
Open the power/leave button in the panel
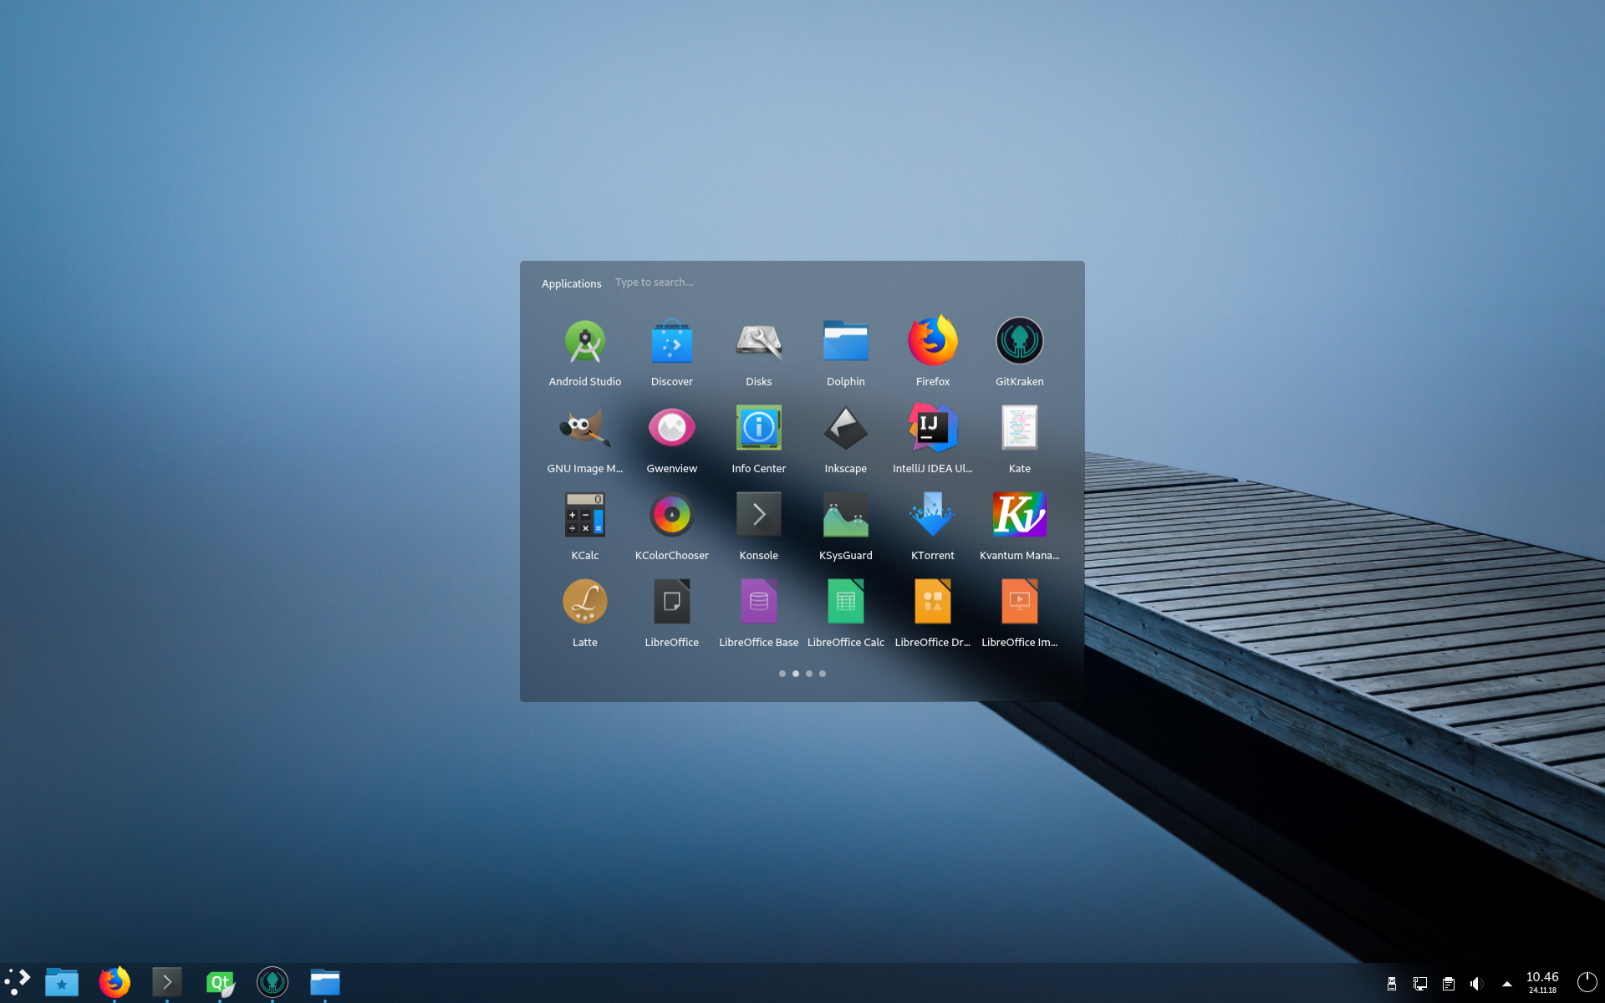tap(1587, 982)
